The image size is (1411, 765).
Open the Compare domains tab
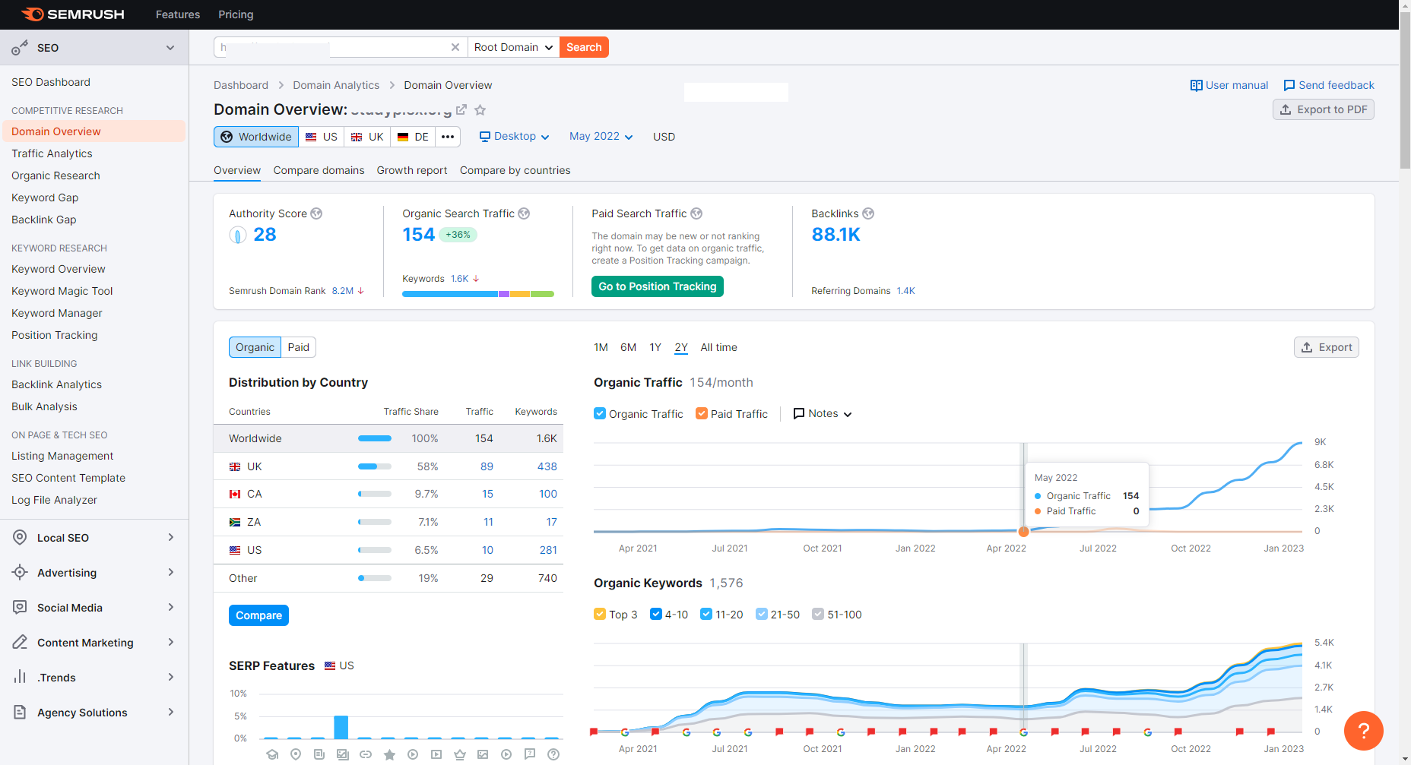pyautogui.click(x=319, y=170)
